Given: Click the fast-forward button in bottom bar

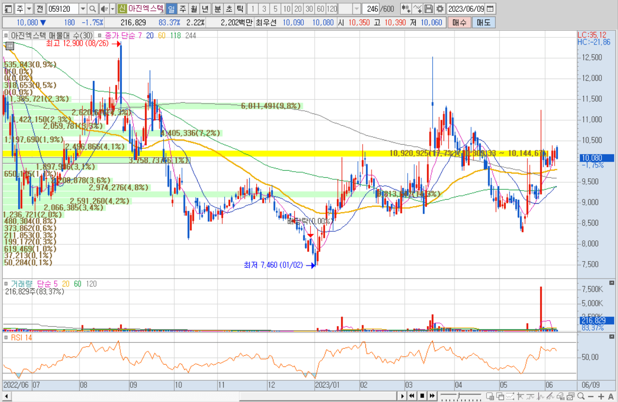Looking at the screenshot, I should click(432, 396).
